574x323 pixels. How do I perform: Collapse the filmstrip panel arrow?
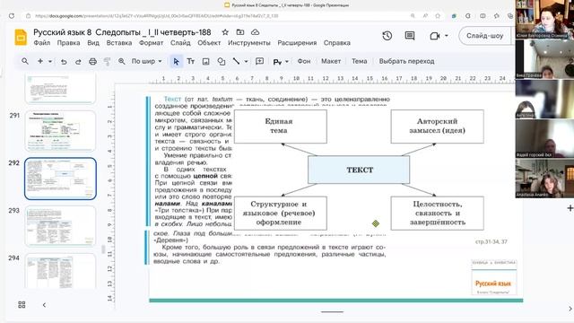click(44, 305)
